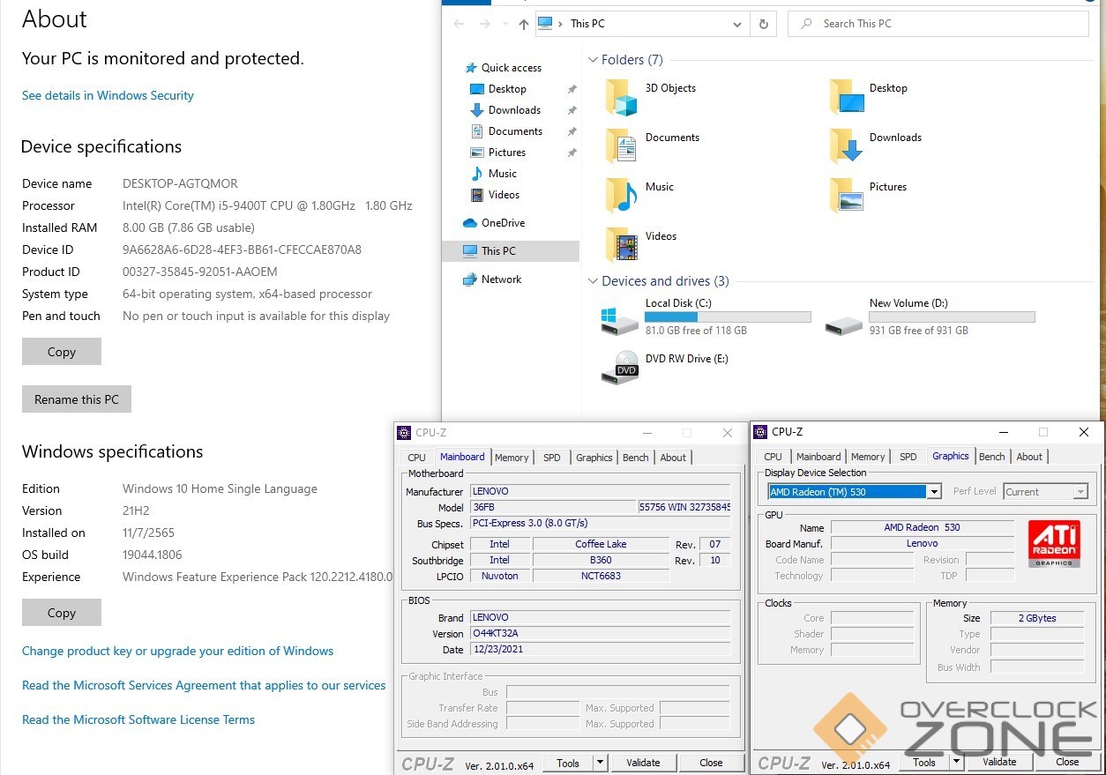Open the Display Device Selection dropdown

click(934, 492)
